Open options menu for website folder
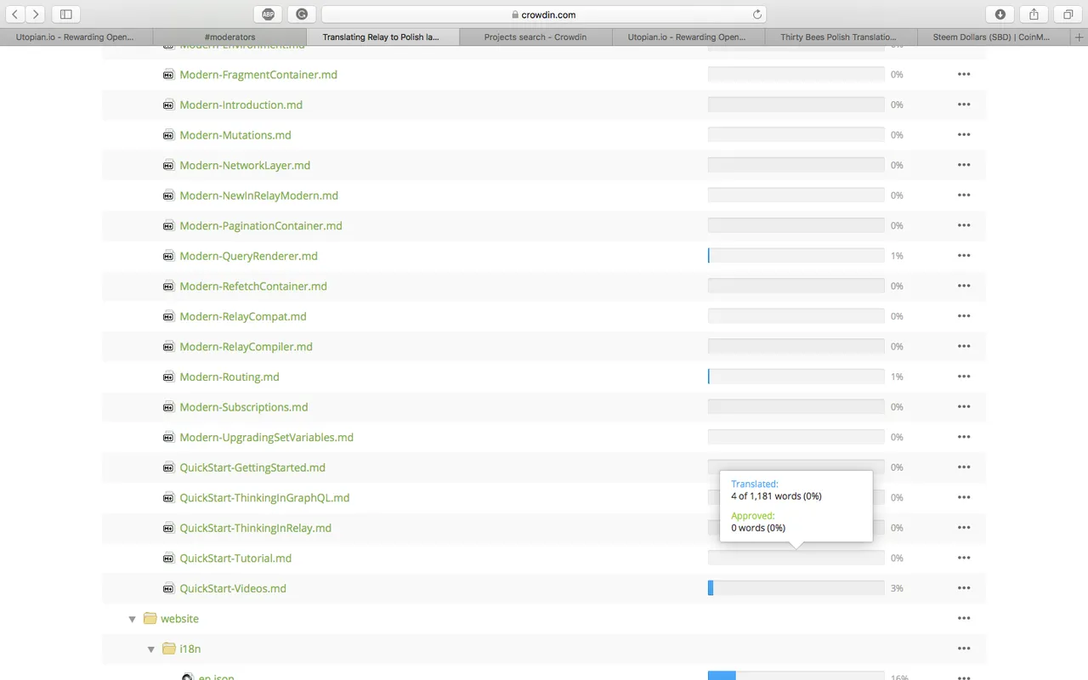The image size is (1088, 680). pos(964,618)
